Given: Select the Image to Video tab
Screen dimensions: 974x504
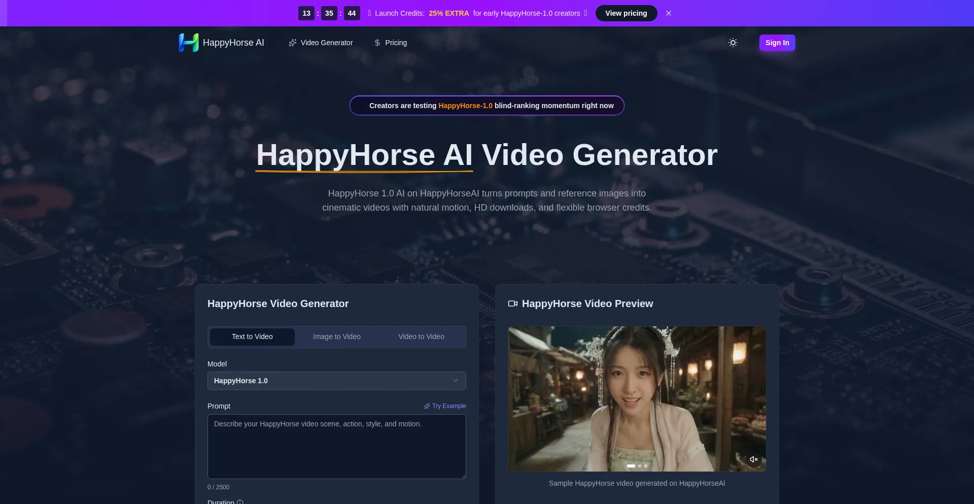Looking at the screenshot, I should (337, 337).
